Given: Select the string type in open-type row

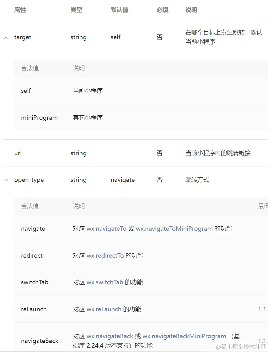Looking at the screenshot, I should pos(78,180).
